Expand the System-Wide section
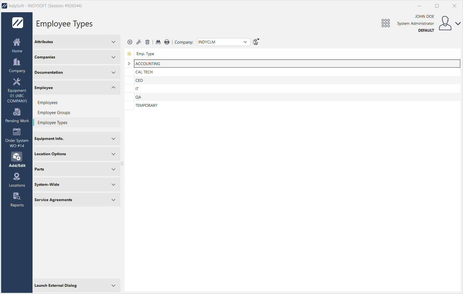The image size is (463, 294). click(77, 184)
